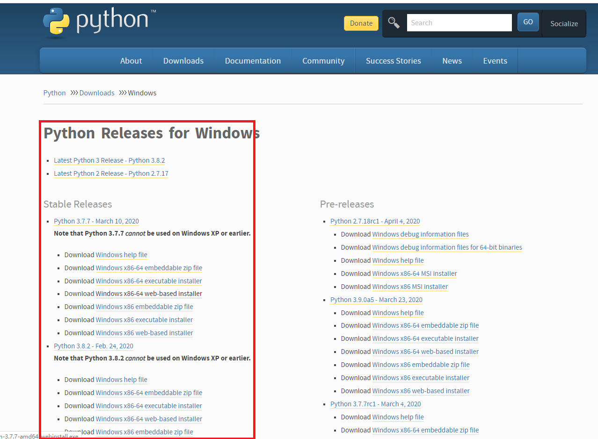598x439 pixels.
Task: Download 3.7.7 Windows x86 embeddable zip file
Action: (x=144, y=307)
